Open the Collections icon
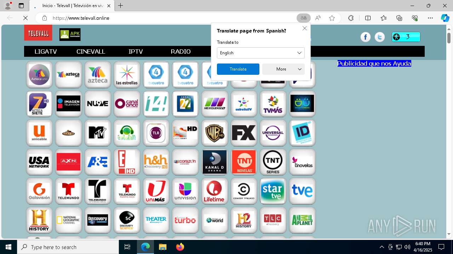The image size is (453, 254). (x=399, y=18)
